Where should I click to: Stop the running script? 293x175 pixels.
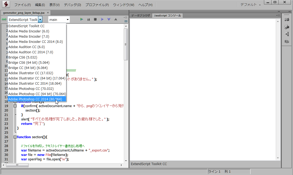click(95, 19)
